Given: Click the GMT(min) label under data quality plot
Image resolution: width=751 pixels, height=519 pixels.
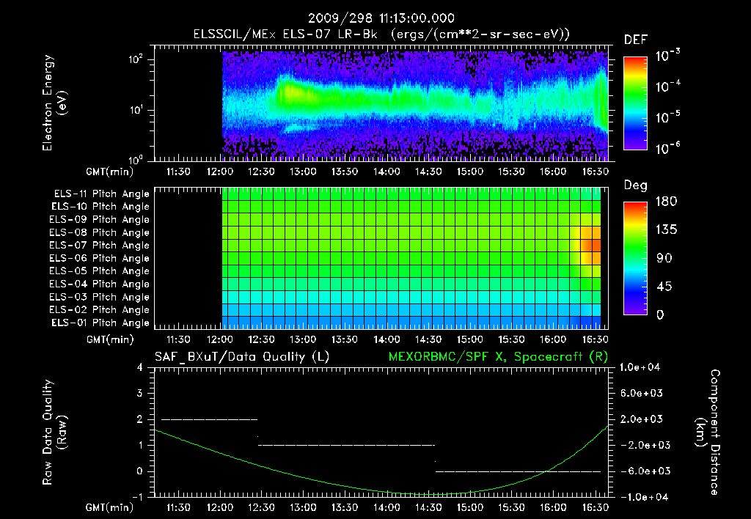Looking at the screenshot, I should [110, 507].
